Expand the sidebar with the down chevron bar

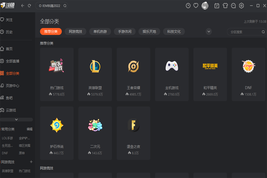click(x=16, y=120)
